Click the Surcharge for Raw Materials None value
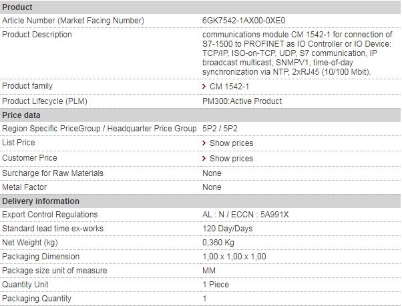 pos(212,173)
